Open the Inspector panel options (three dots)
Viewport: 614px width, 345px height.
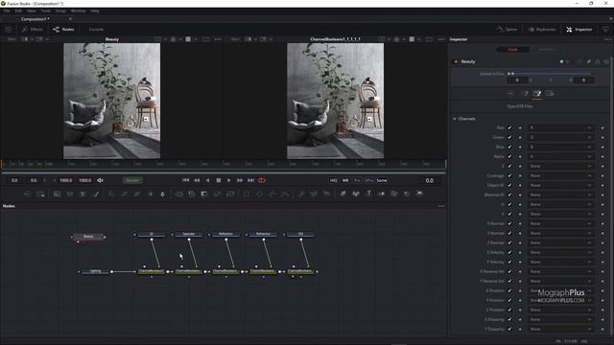pos(607,39)
